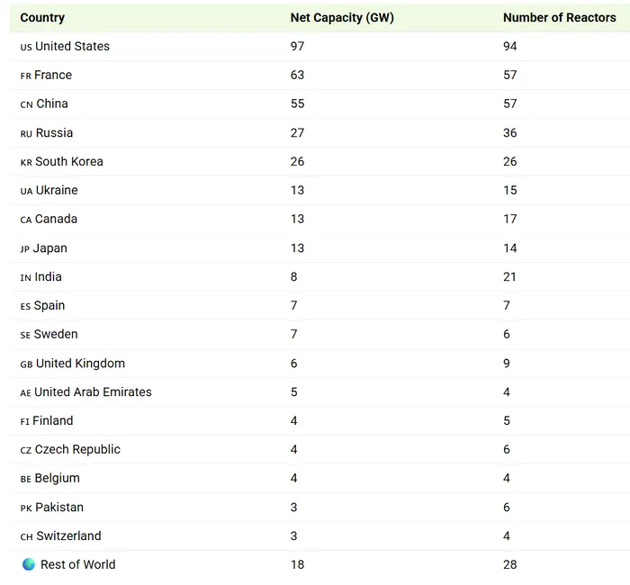Image resolution: width=630 pixels, height=585 pixels.
Task: Click the AE country code icon
Action: 25,392
